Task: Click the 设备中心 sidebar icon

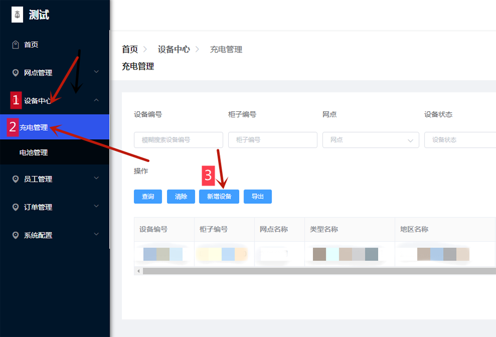Action: [x=15, y=100]
